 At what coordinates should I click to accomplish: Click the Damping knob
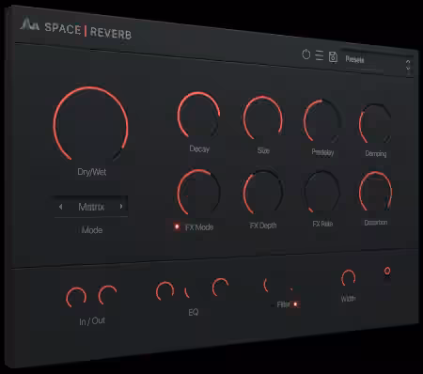(x=375, y=124)
